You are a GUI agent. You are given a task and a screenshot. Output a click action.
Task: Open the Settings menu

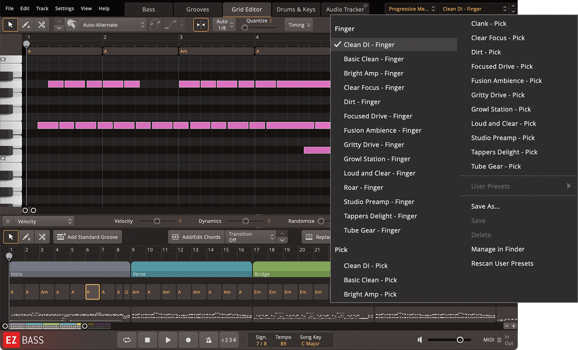(64, 8)
